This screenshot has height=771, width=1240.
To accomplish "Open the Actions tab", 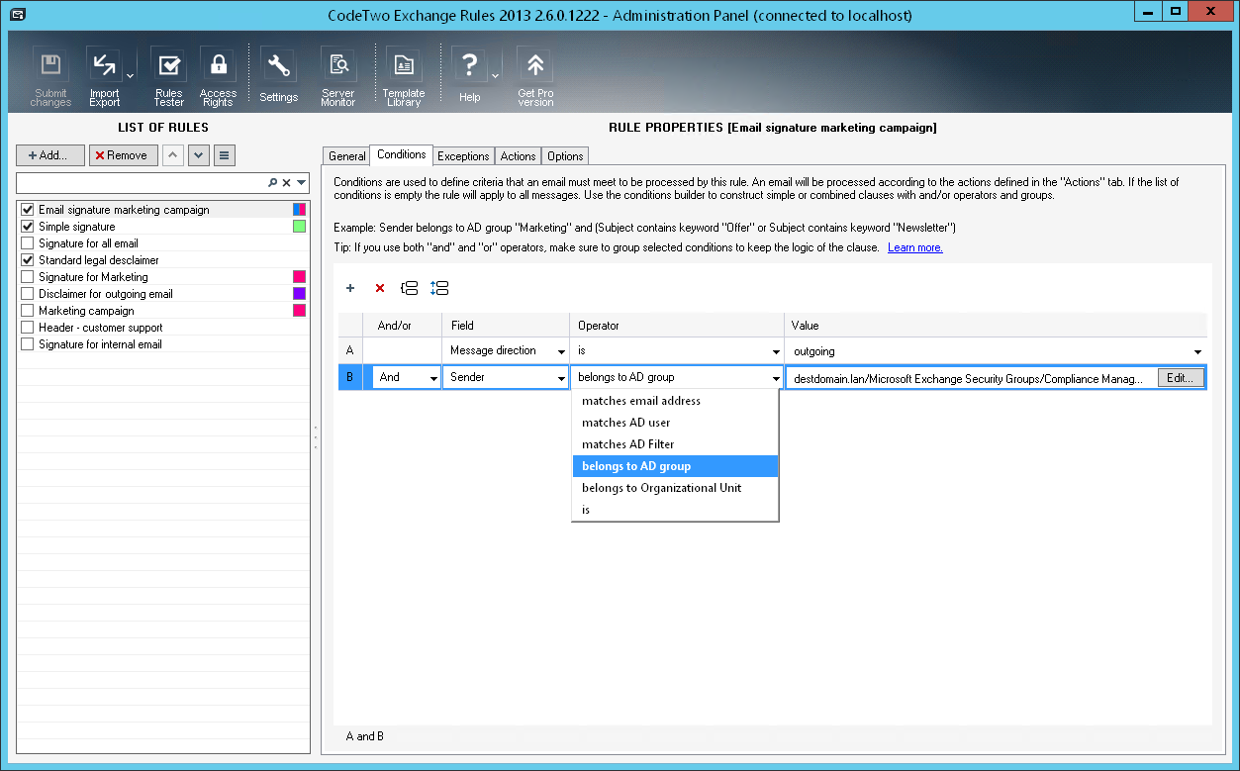I will pos(518,156).
